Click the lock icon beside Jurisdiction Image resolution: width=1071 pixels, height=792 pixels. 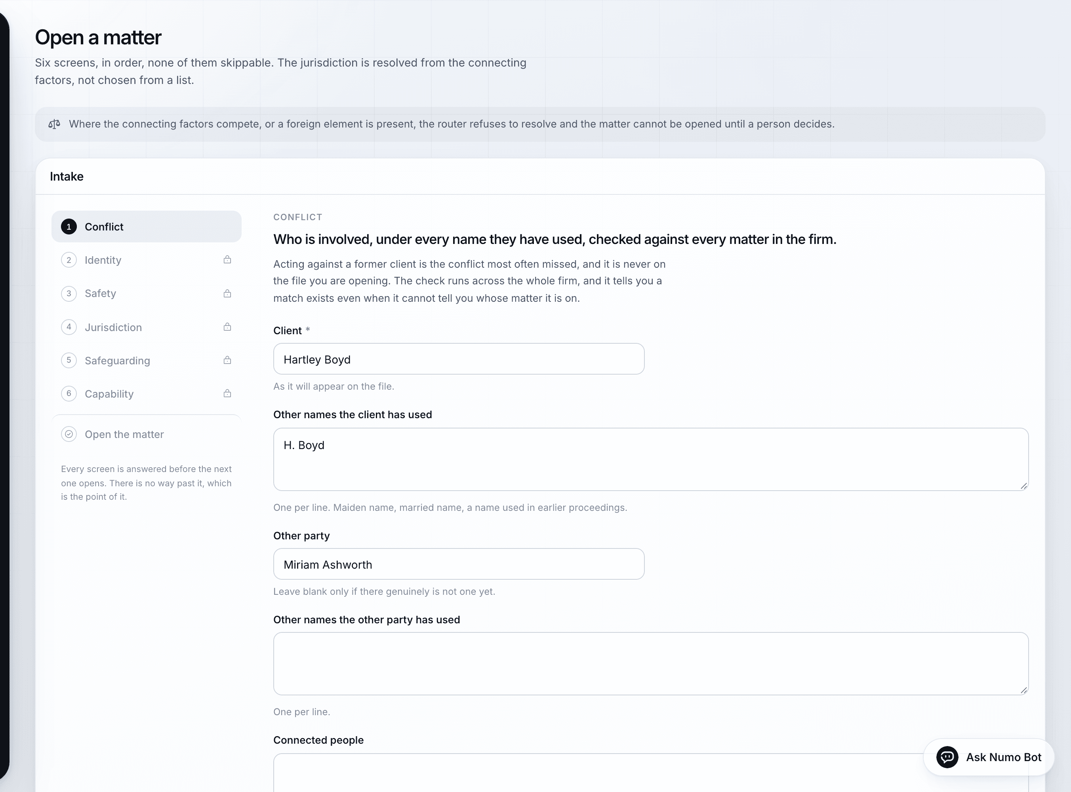click(x=227, y=326)
